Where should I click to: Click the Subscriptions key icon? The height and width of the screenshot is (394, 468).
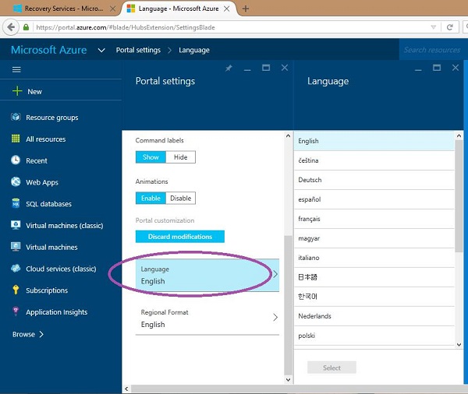coord(16,290)
